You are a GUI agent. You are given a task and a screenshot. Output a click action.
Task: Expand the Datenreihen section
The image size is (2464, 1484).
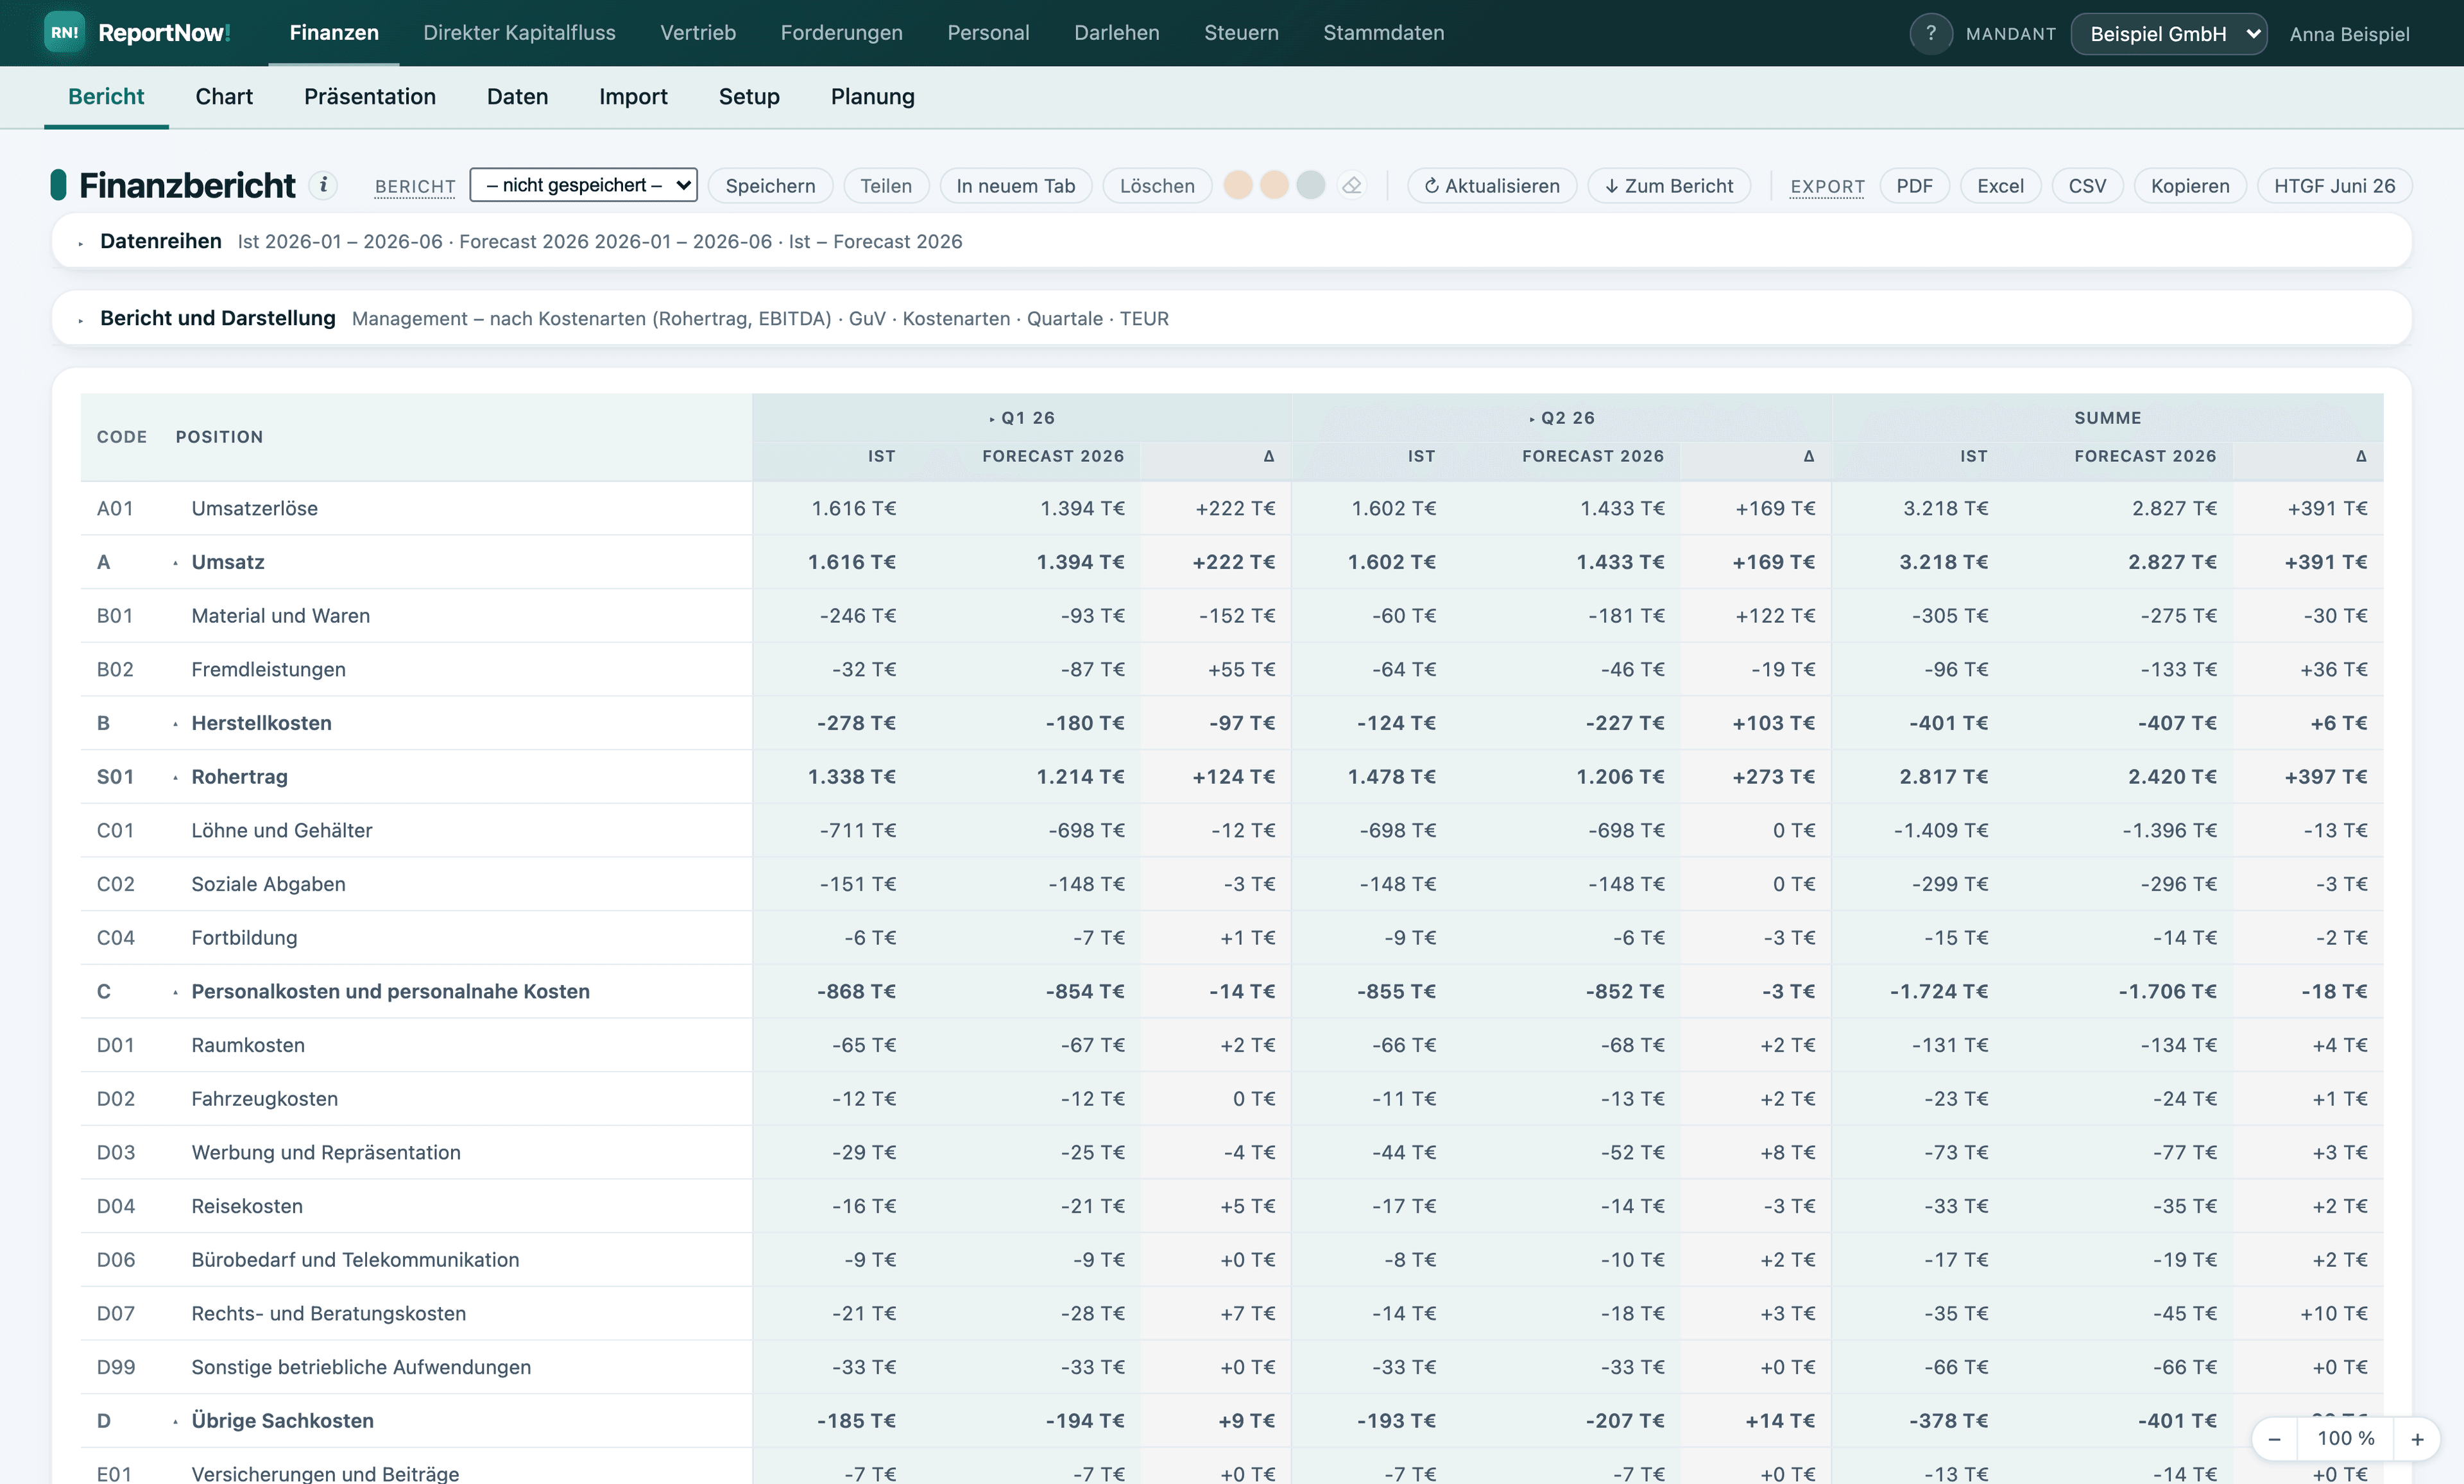[x=81, y=243]
